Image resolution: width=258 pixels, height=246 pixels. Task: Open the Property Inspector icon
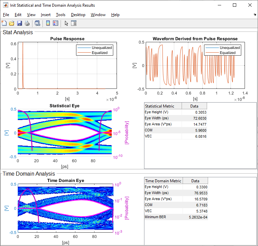point(74,23)
